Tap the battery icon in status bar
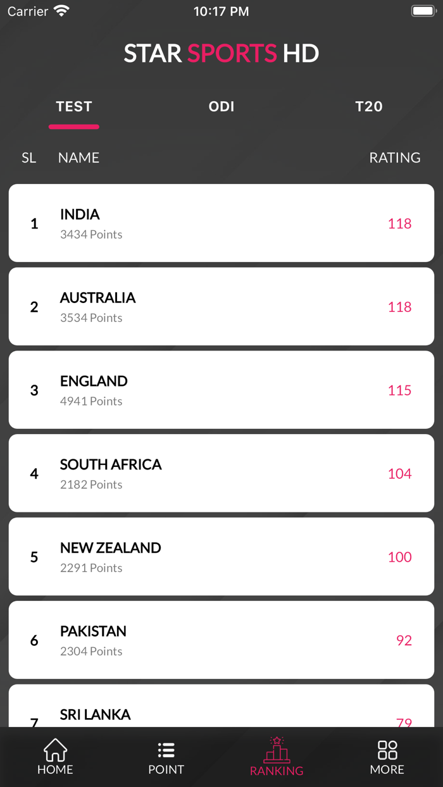443x787 pixels. [x=421, y=10]
